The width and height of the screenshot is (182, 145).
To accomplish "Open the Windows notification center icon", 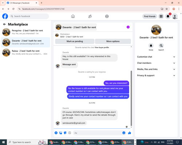I will pyautogui.click(x=177, y=142).
